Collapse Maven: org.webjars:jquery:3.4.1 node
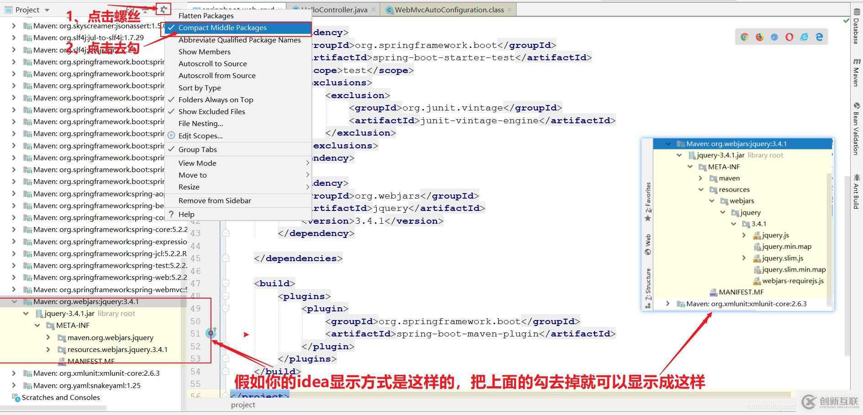 tap(14, 302)
